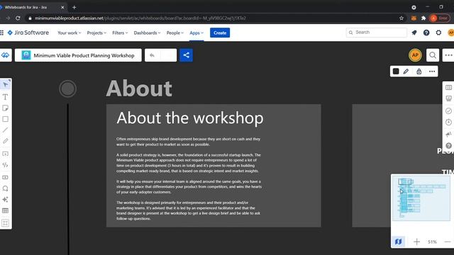Open the board more options menu
The height and width of the screenshot is (255, 454).
[448, 55]
